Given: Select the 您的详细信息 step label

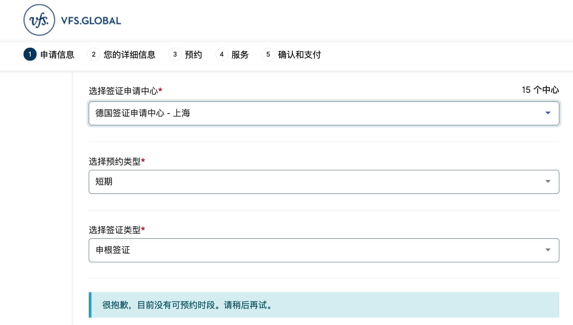Looking at the screenshot, I should click(130, 55).
